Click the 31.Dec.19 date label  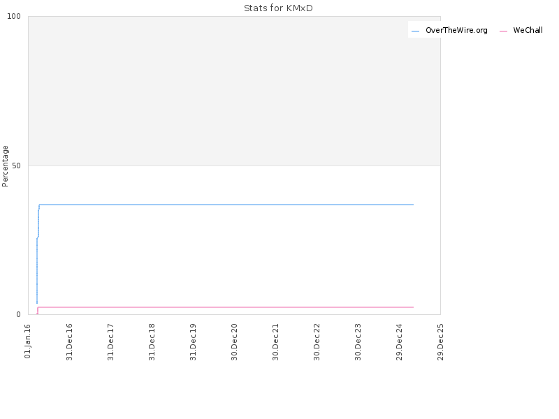point(194,342)
